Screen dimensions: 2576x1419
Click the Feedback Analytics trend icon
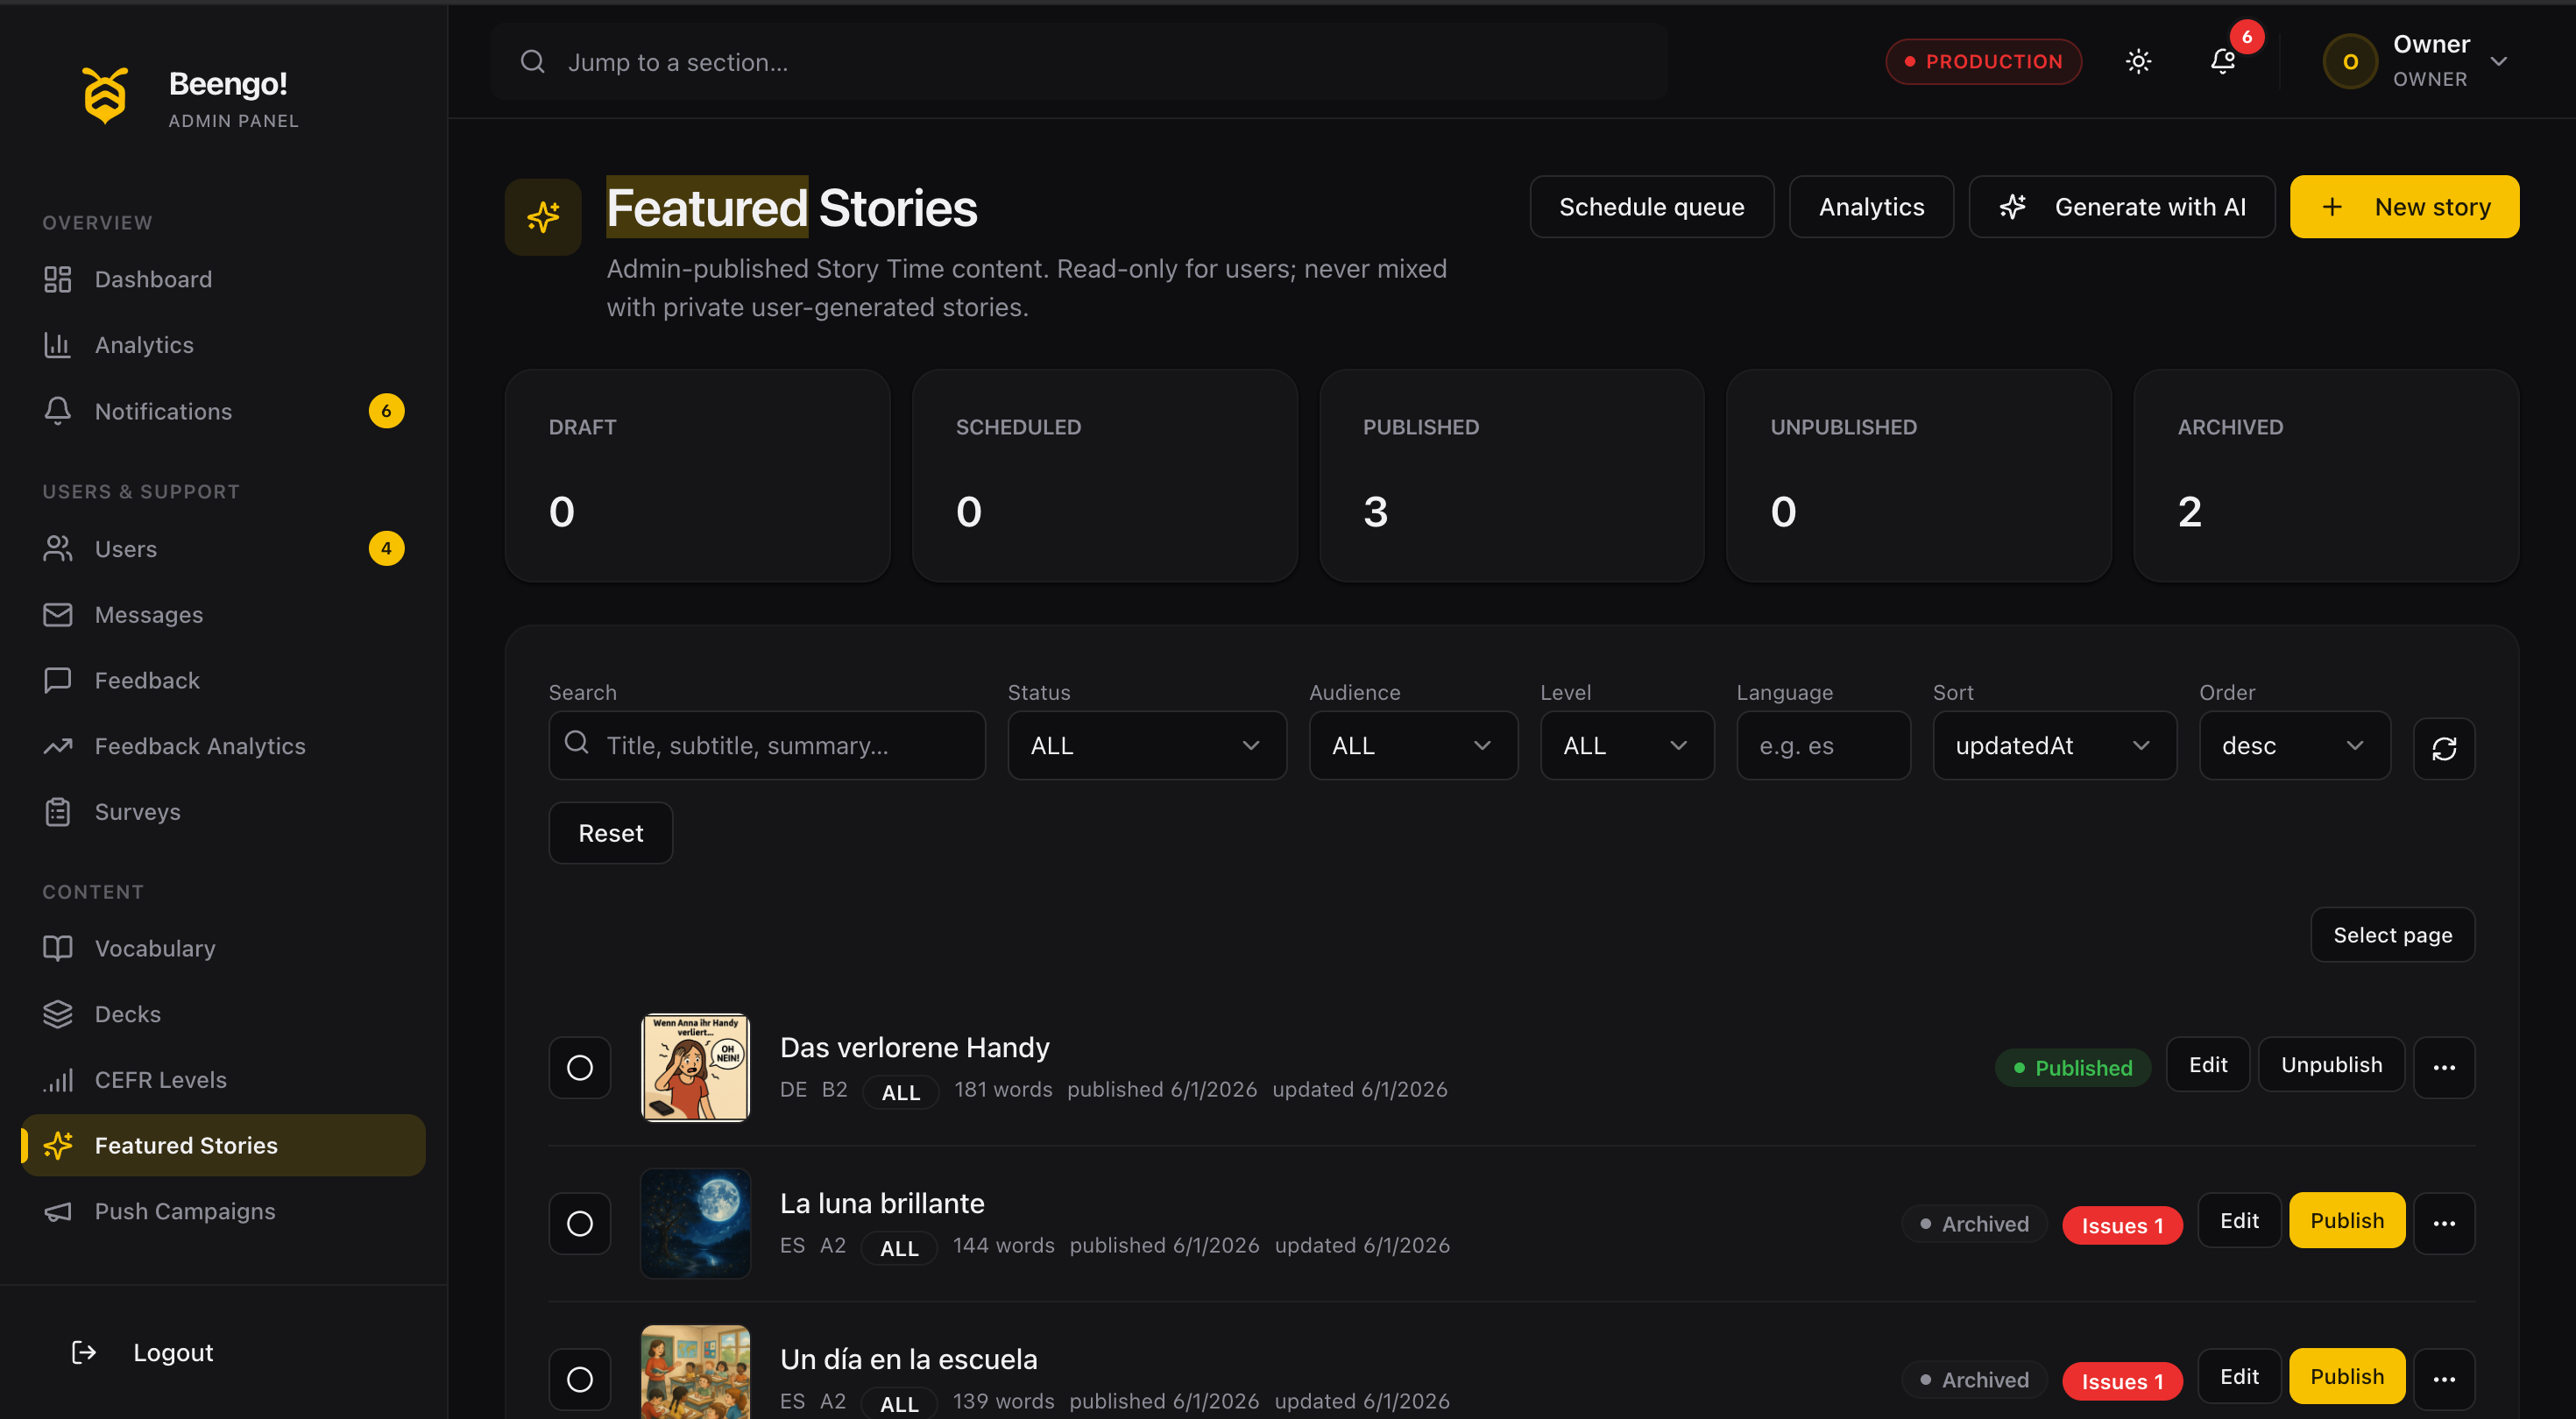tap(58, 746)
